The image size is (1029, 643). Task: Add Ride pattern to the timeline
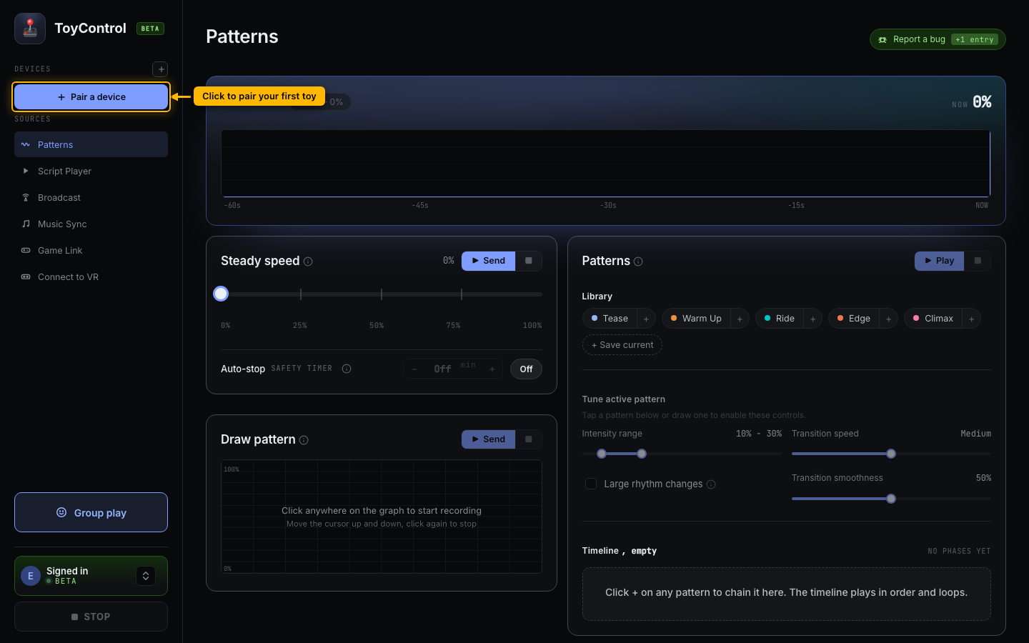click(812, 319)
